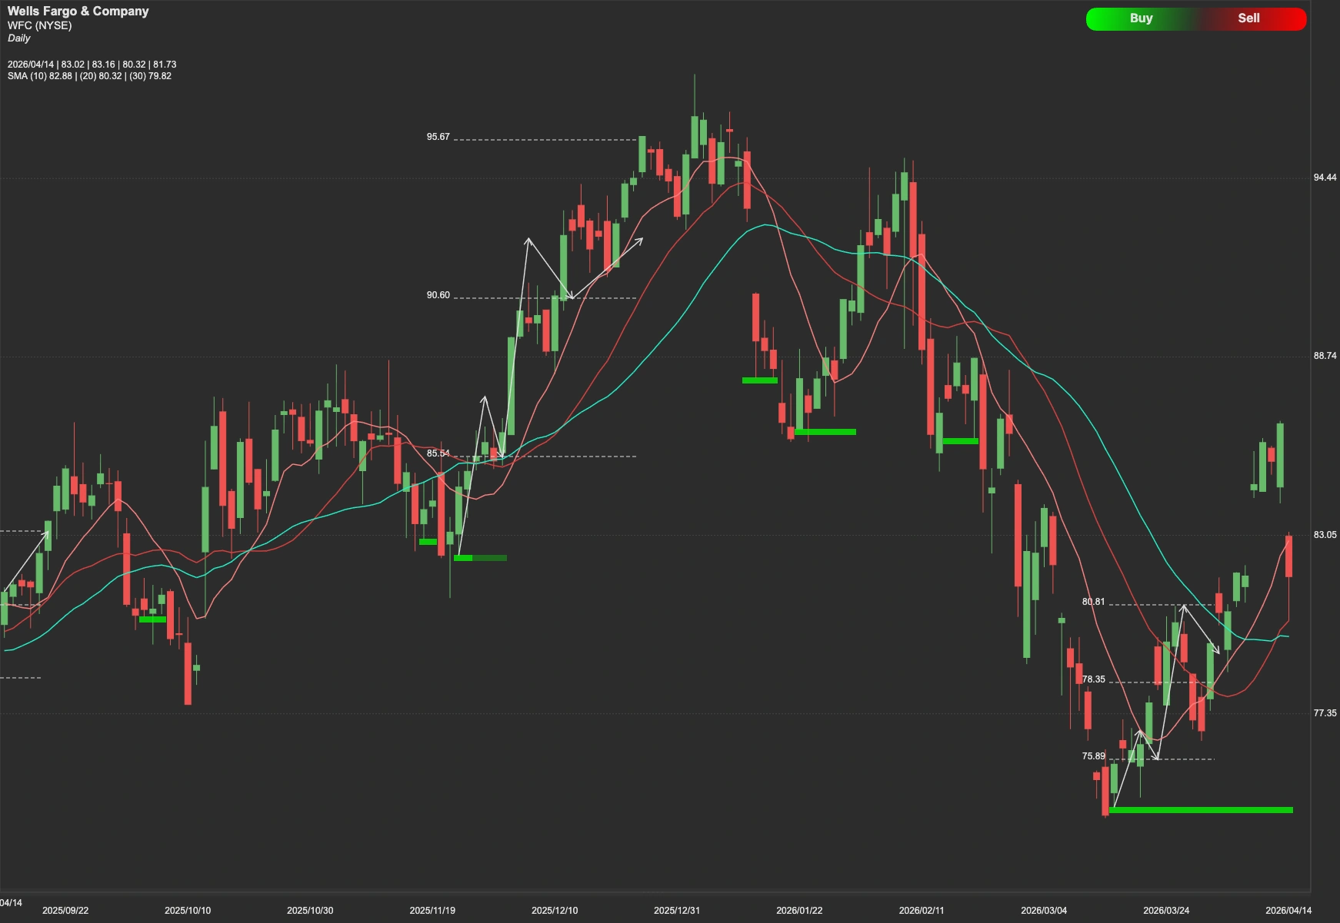
Task: Select the 95.67 resistance level label
Action: pyautogui.click(x=437, y=137)
